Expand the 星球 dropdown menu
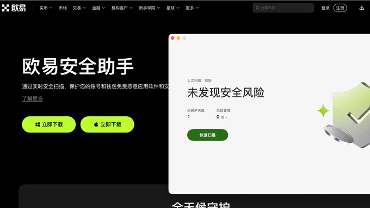Viewport: 370px width, 208px height. coord(172,8)
